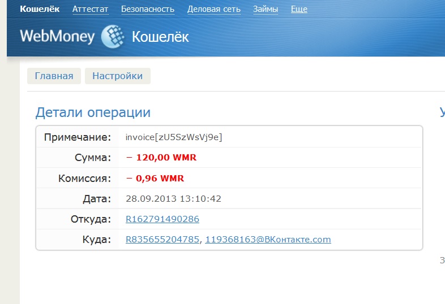Viewport: 445px width, 304px height.
Task: Open destination wallet R835655204785 link
Action: click(162, 240)
